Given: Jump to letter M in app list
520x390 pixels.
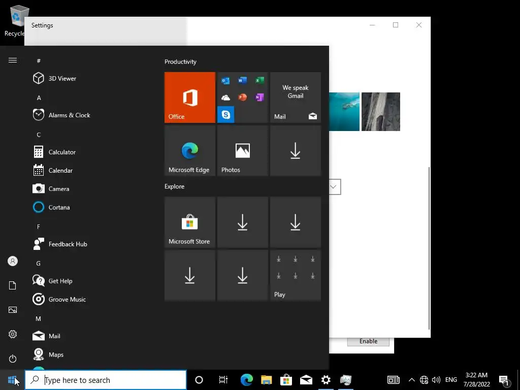Looking at the screenshot, I should [38, 319].
